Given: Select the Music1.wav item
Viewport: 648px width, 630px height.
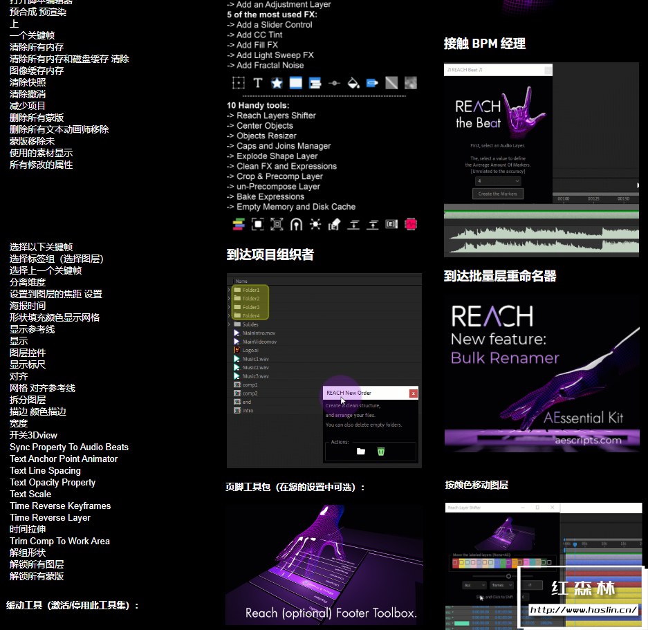Looking at the screenshot, I should pos(255,359).
